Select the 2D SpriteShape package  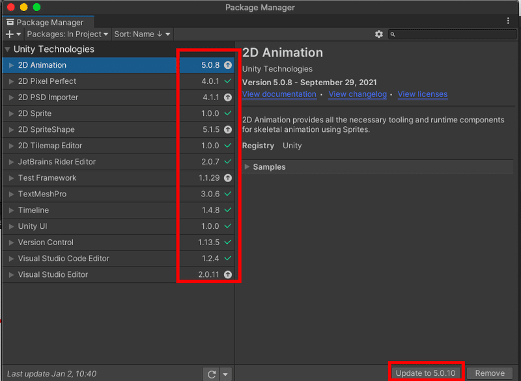click(118, 129)
